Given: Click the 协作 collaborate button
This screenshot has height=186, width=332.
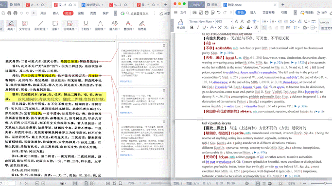Looking at the screenshot, I should [x=321, y=13].
